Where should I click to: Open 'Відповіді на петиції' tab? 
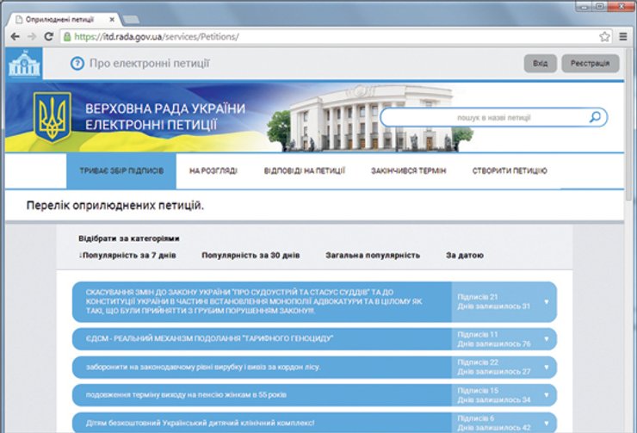click(305, 171)
